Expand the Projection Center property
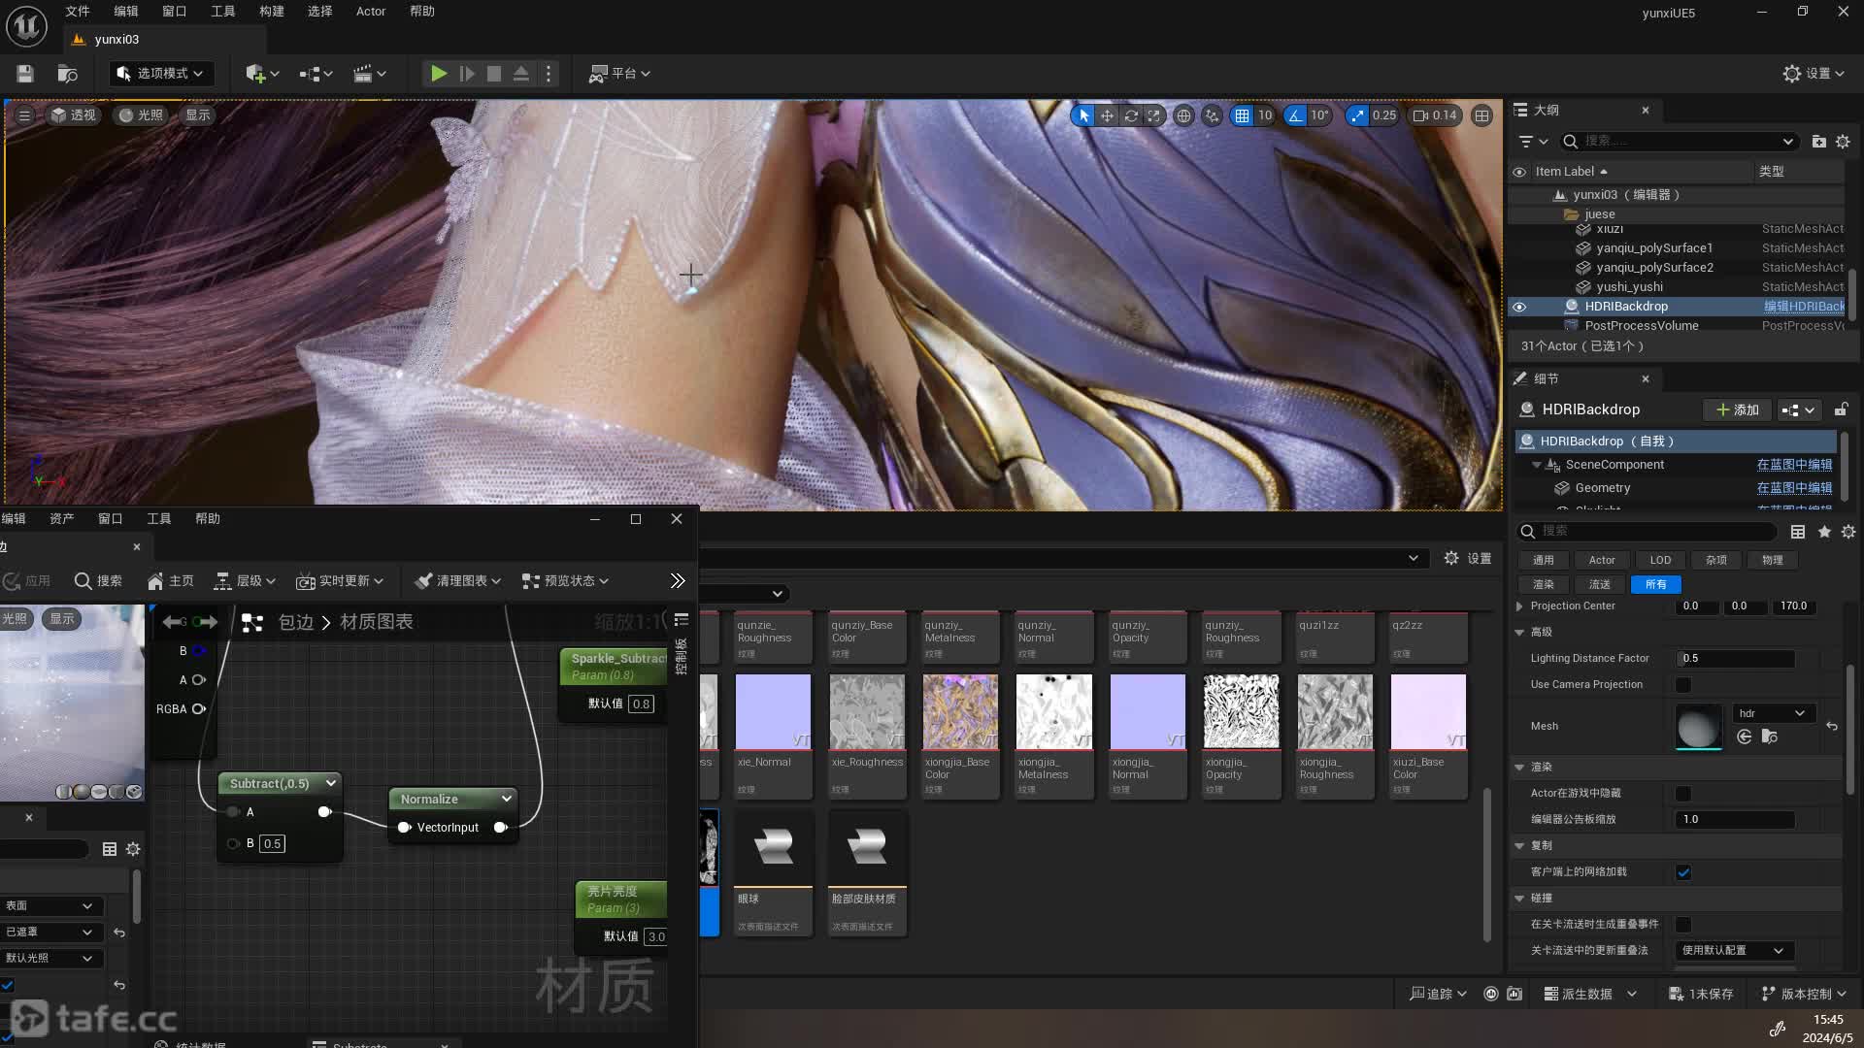Image resolution: width=1864 pixels, height=1048 pixels. (1519, 606)
